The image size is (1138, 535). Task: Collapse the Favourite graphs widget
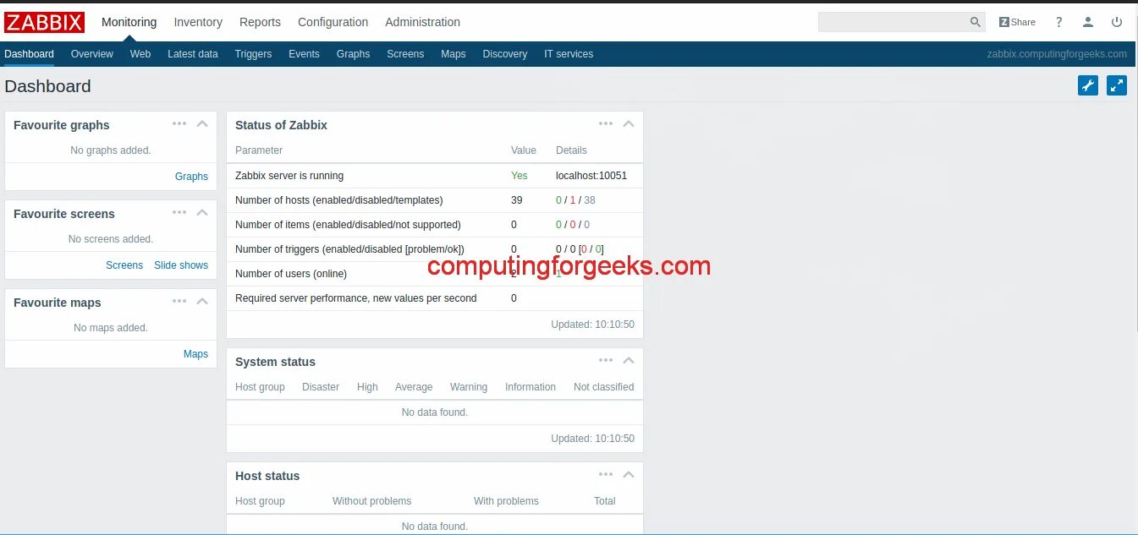(202, 123)
